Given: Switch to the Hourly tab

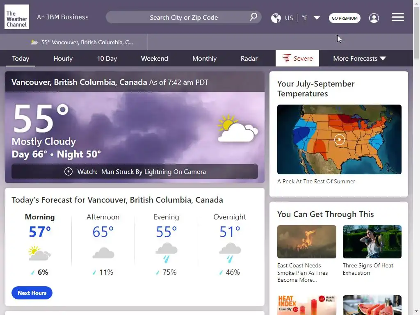Looking at the screenshot, I should [x=63, y=58].
